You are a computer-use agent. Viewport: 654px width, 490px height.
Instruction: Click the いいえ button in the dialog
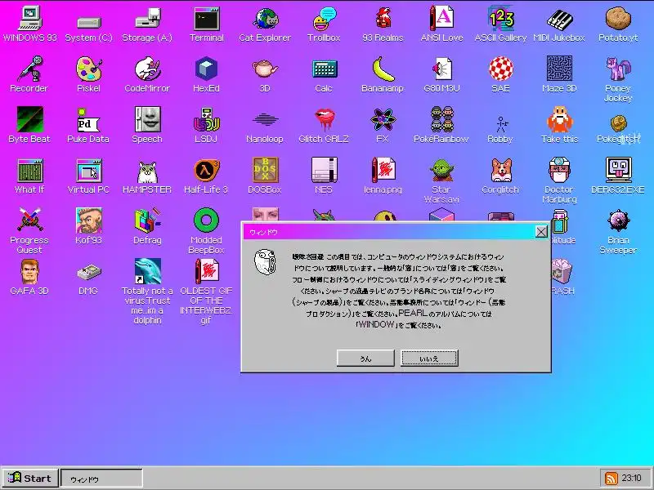(x=429, y=359)
